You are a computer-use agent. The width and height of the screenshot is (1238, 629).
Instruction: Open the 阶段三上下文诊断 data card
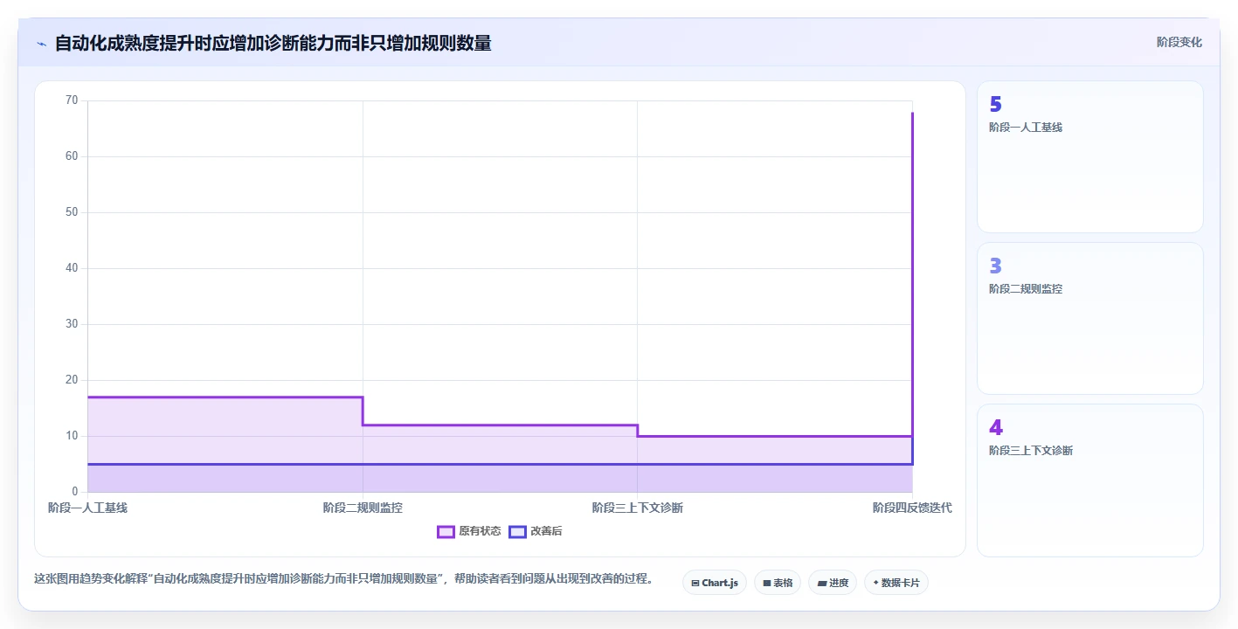pyautogui.click(x=1090, y=480)
